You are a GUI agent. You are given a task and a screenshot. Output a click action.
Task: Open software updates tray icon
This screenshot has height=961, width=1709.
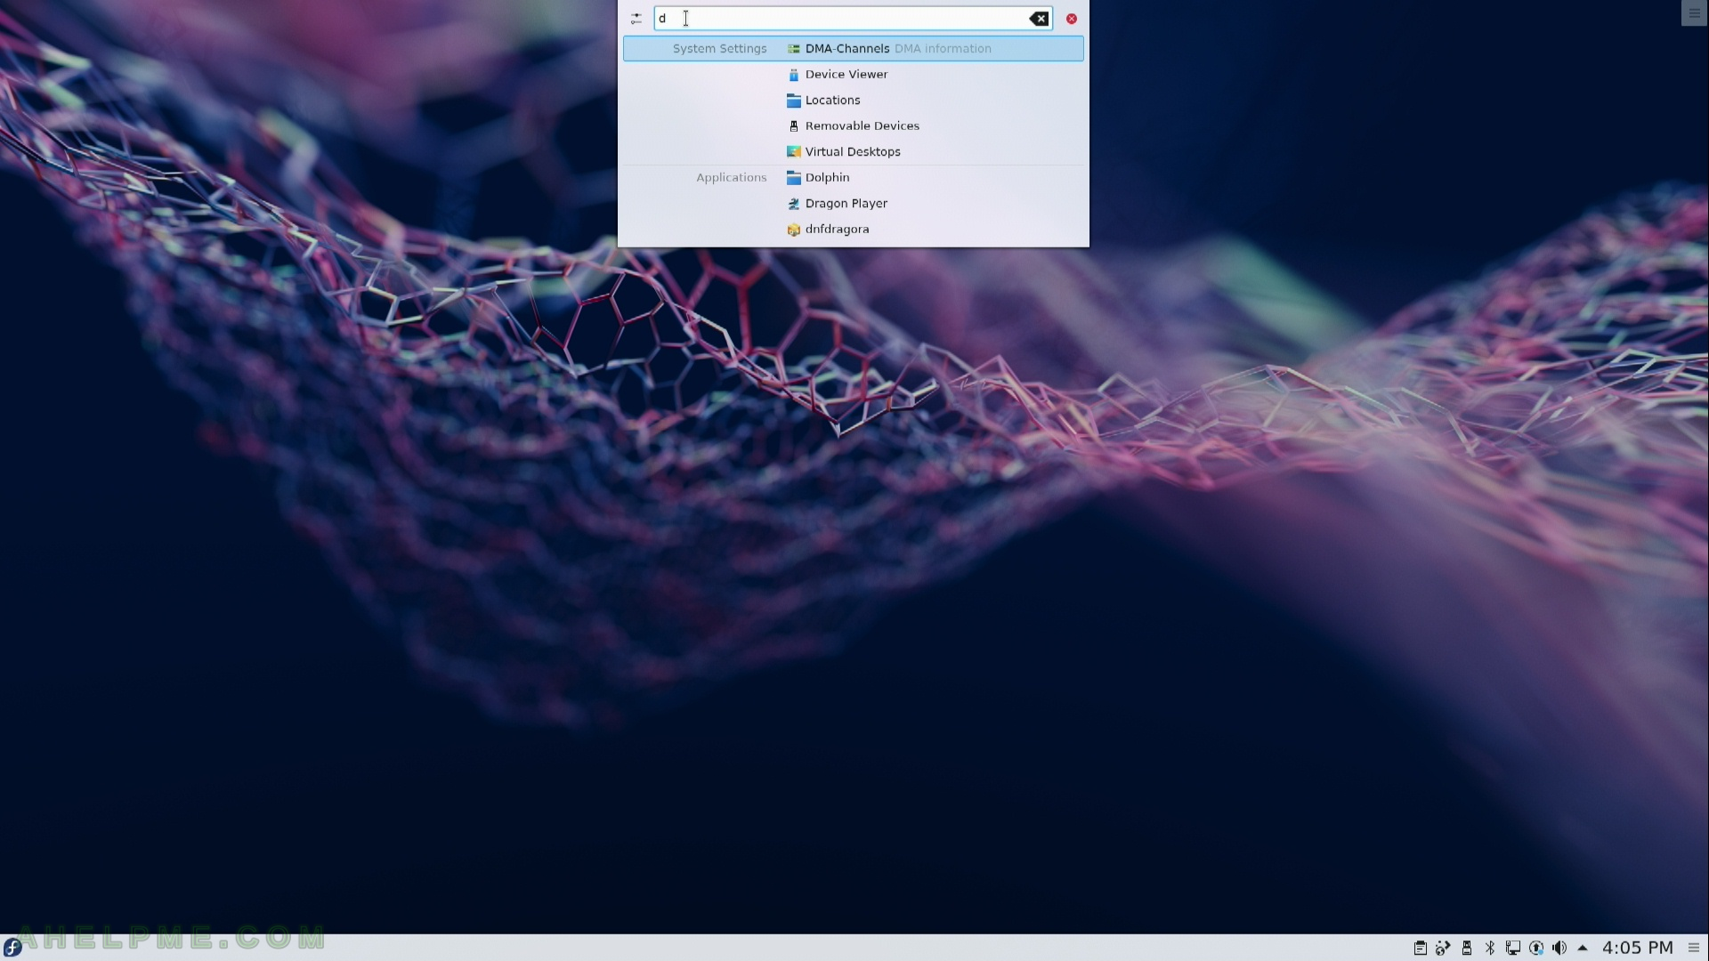click(x=1536, y=949)
